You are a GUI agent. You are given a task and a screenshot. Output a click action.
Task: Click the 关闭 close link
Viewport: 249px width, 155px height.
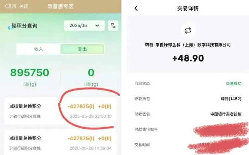click(x=24, y=6)
